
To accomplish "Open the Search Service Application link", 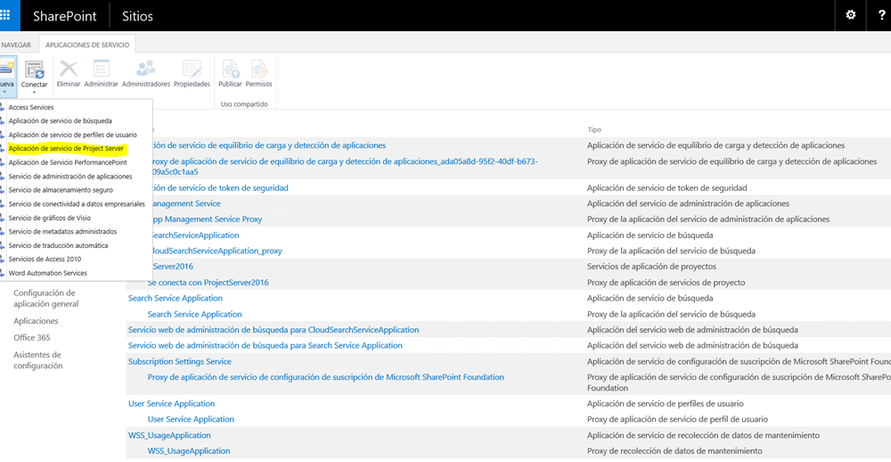I will click(176, 298).
